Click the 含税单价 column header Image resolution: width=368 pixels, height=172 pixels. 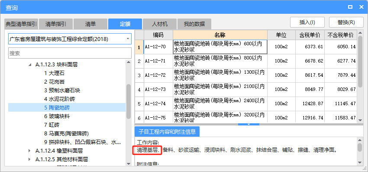[x=310, y=35]
